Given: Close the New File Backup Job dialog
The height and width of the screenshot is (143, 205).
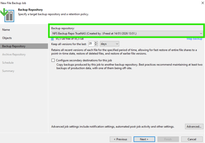Looking at the screenshot, I should (x=201, y=3).
